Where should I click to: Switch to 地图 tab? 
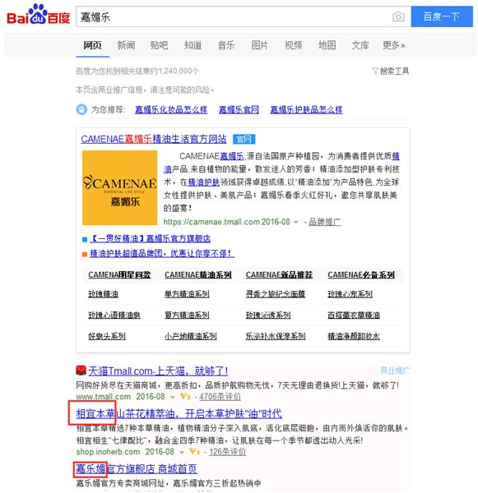(327, 45)
